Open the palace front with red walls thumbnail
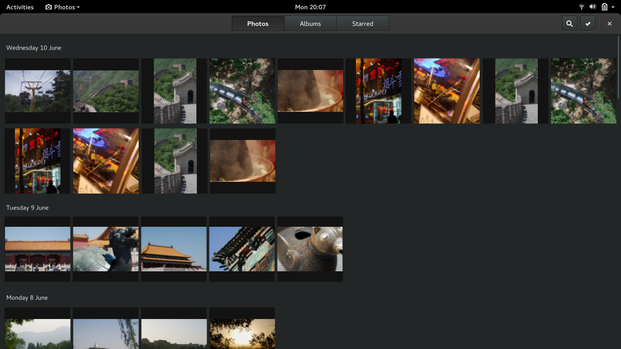The width and height of the screenshot is (621, 349). coord(38,249)
